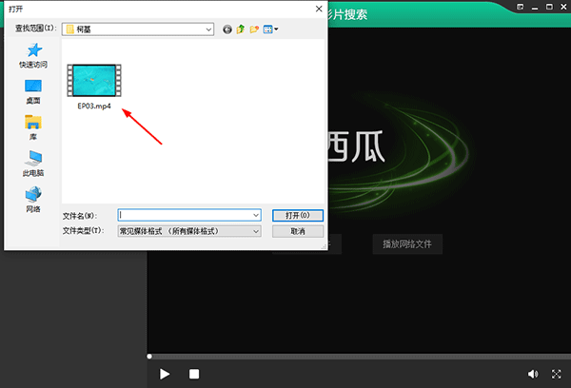571x388 pixels.
Task: Open Libraries folder in dialog sidebar
Action: tap(33, 127)
